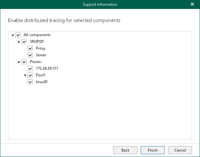Go Back to the previous step
The height and width of the screenshot is (157, 200).
[125, 150]
